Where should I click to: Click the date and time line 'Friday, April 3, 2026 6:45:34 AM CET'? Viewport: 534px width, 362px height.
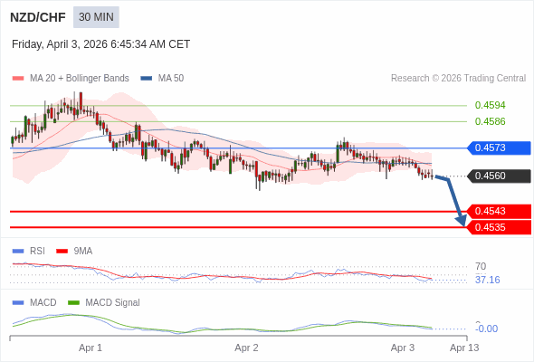(100, 44)
